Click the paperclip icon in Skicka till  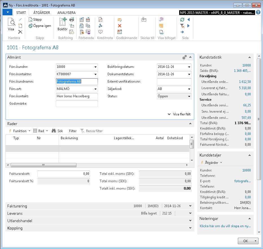[x=144, y=20]
